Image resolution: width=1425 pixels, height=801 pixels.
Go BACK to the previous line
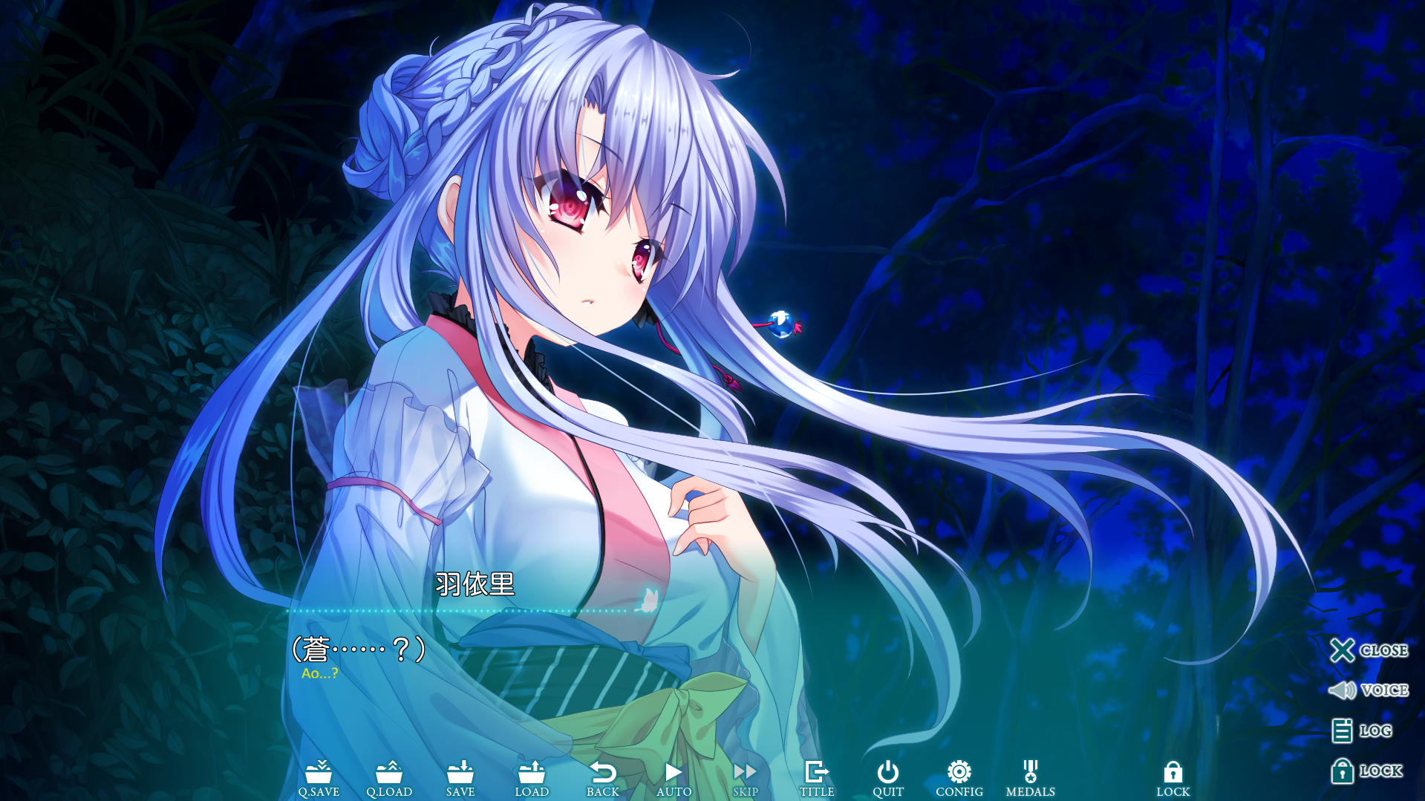coord(603,779)
